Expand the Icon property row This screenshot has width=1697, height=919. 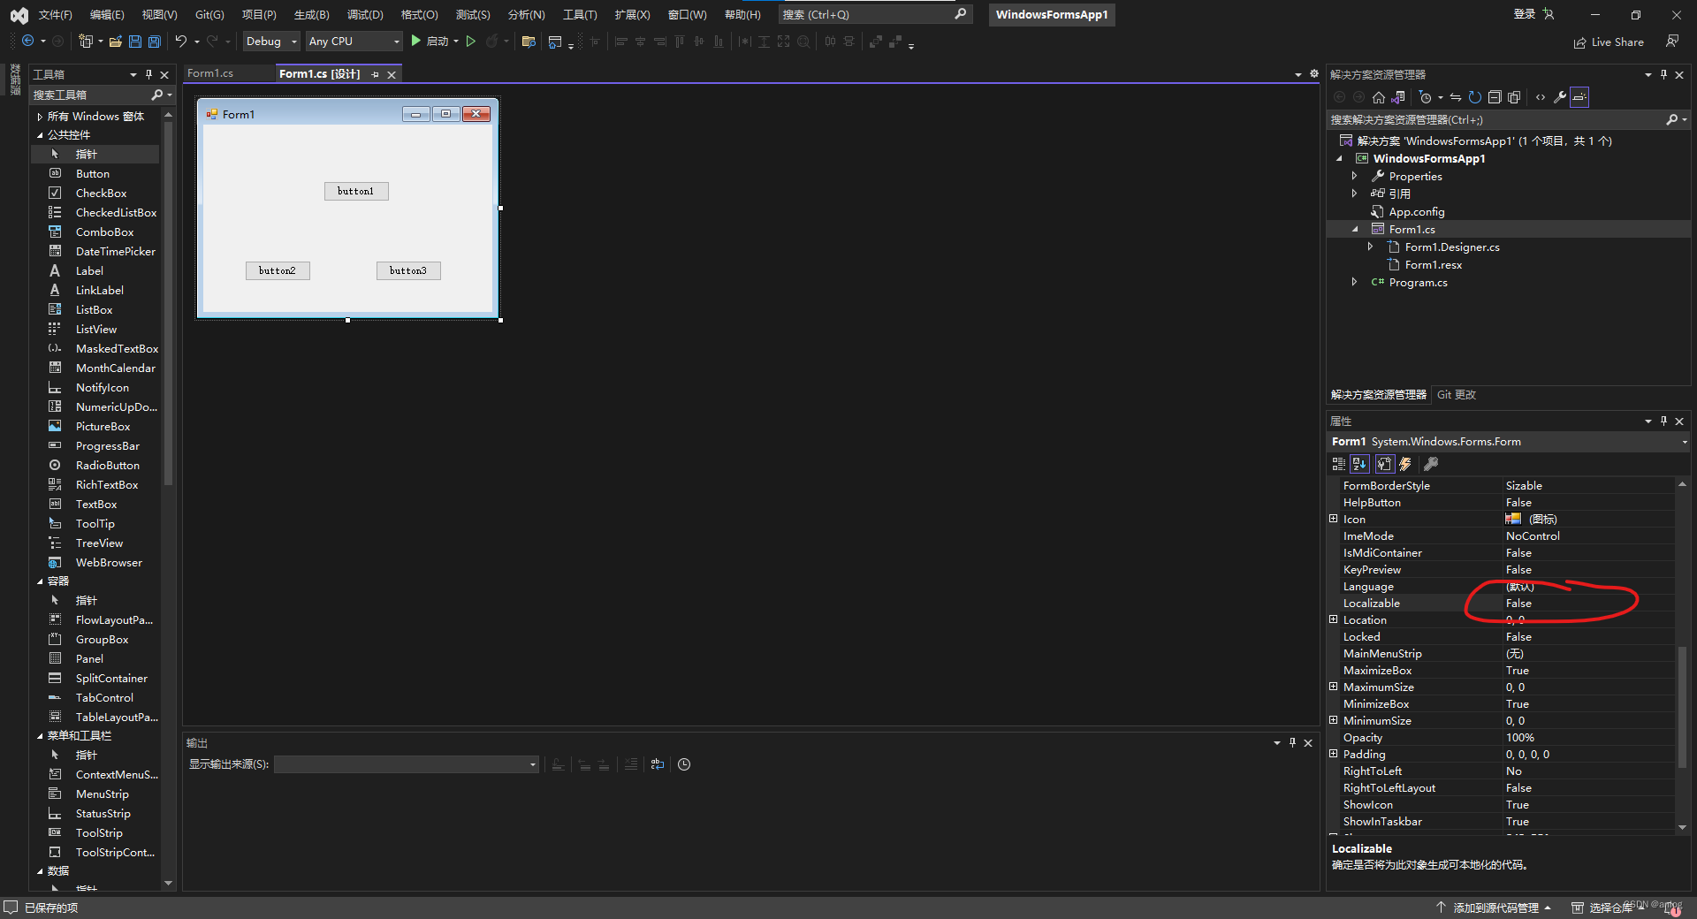pos(1334,519)
